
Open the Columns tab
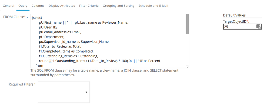(38, 6)
